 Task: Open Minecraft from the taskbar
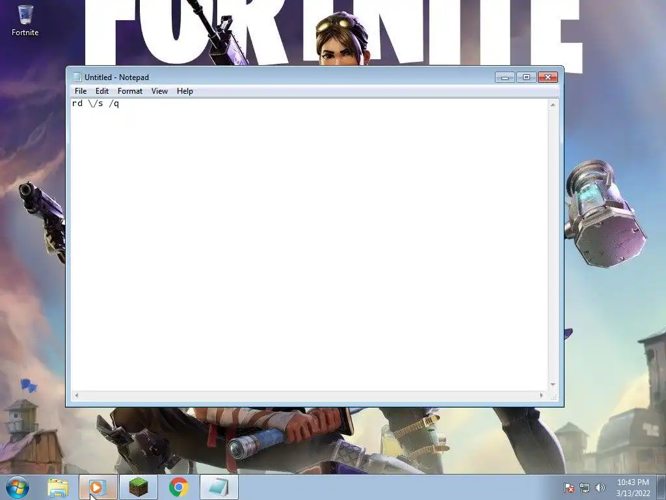click(x=139, y=487)
